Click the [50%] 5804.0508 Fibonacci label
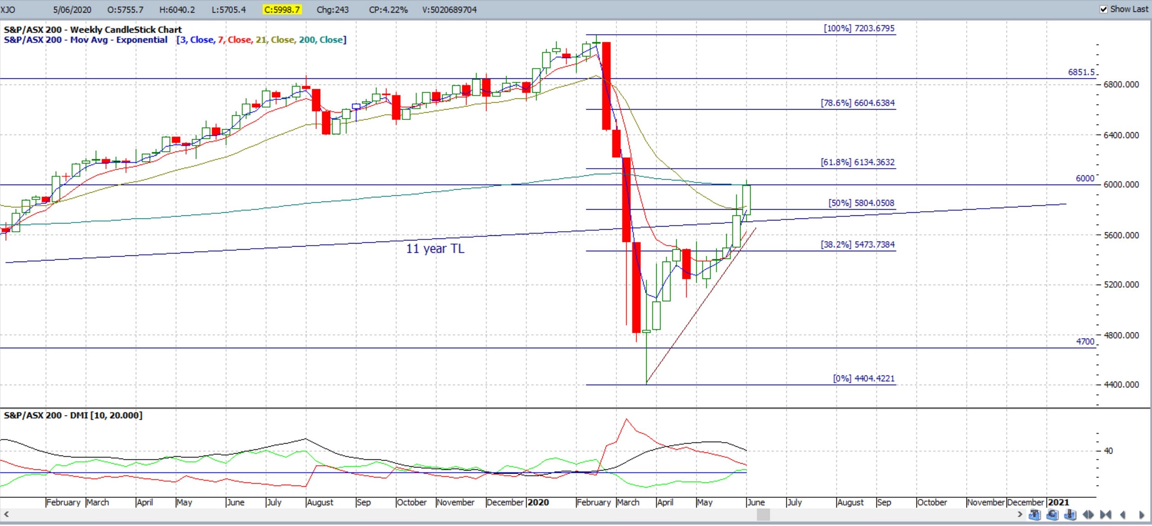 click(x=861, y=203)
